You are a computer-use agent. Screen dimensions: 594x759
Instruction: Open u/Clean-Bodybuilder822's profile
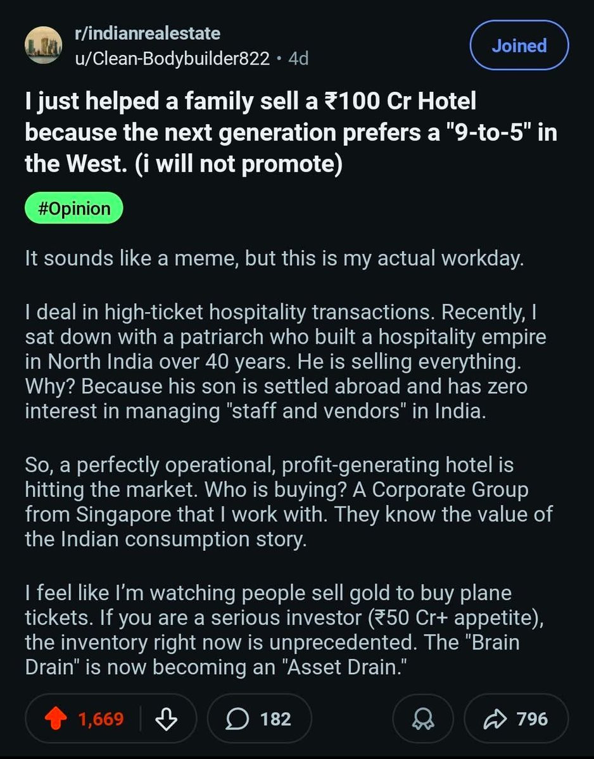tap(172, 59)
